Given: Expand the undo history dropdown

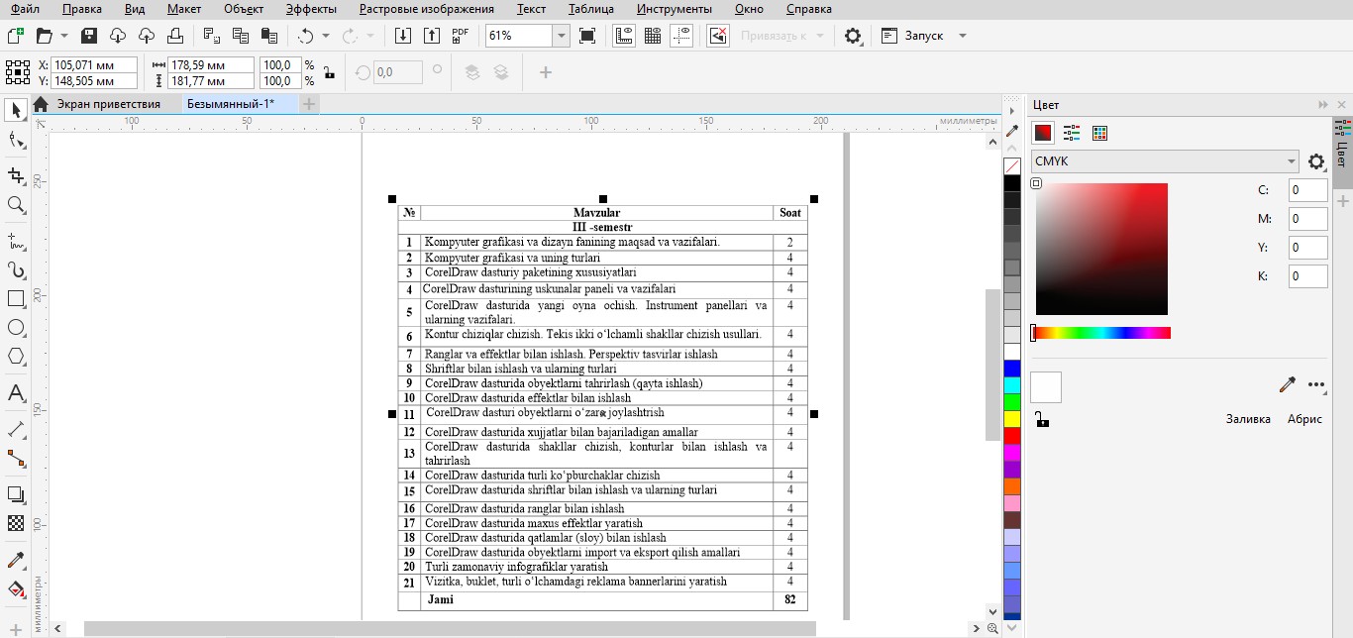Looking at the screenshot, I should coord(325,36).
